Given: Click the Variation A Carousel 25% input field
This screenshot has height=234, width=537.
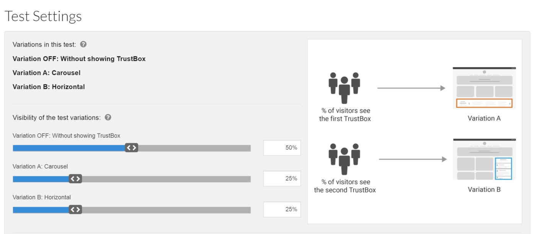Looking at the screenshot, I should pos(282,179).
